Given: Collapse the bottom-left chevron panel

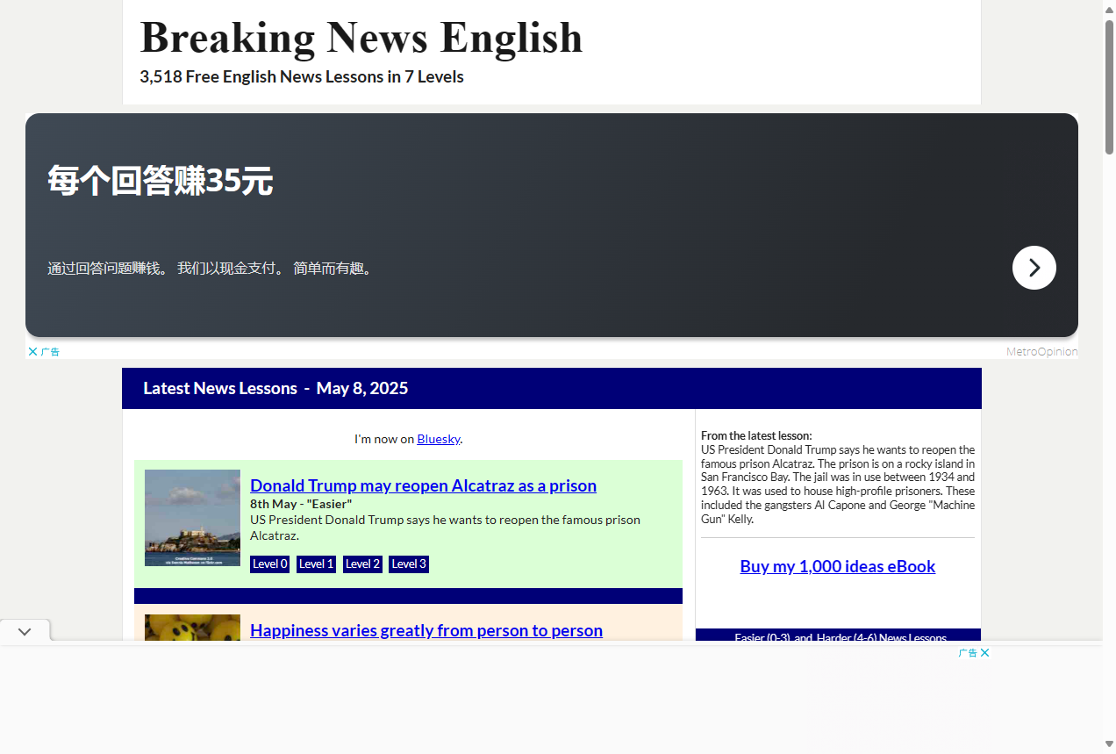Looking at the screenshot, I should [x=24, y=630].
